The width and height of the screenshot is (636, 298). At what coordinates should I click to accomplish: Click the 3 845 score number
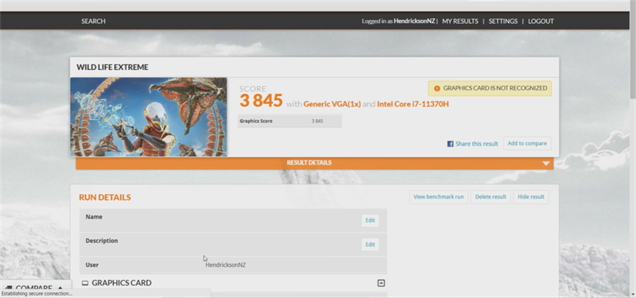tap(261, 101)
